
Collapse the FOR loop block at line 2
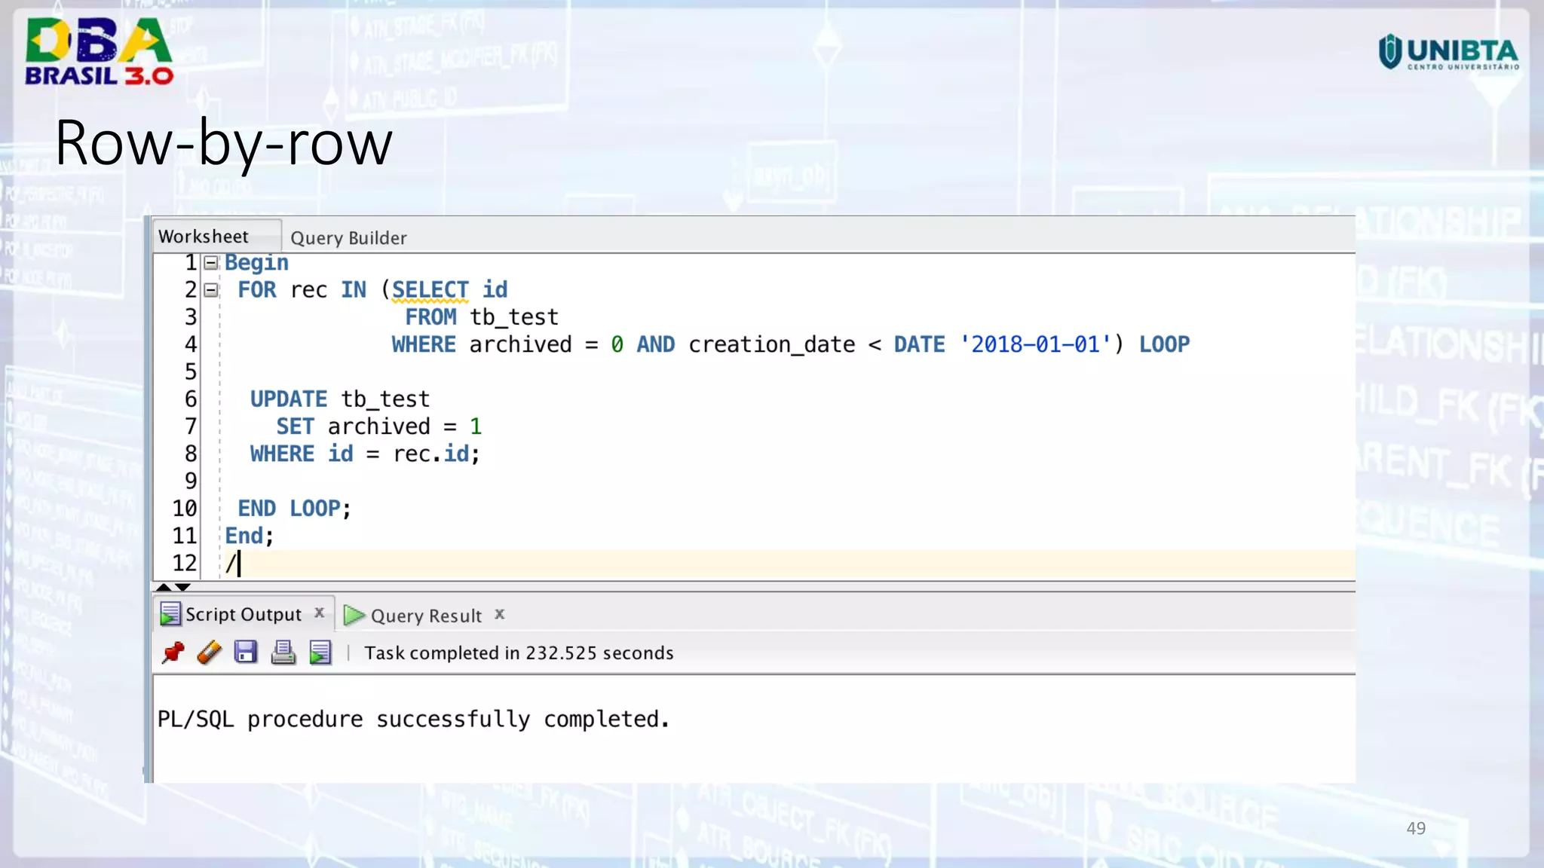(211, 290)
